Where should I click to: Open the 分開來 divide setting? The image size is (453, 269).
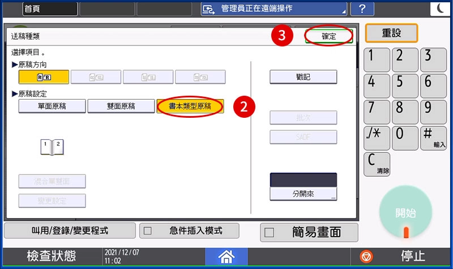click(x=304, y=194)
